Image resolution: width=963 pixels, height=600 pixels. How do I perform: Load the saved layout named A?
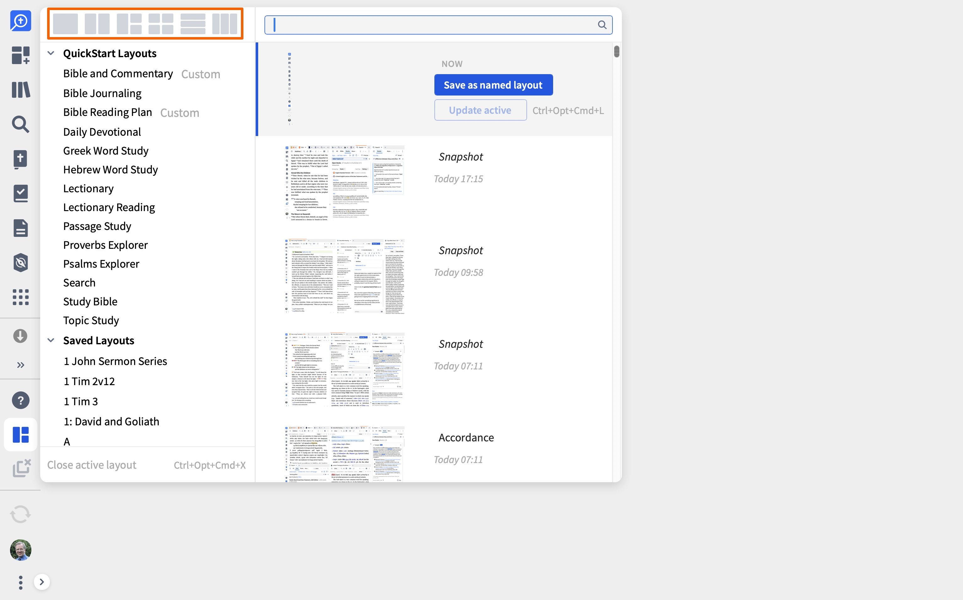pos(67,441)
